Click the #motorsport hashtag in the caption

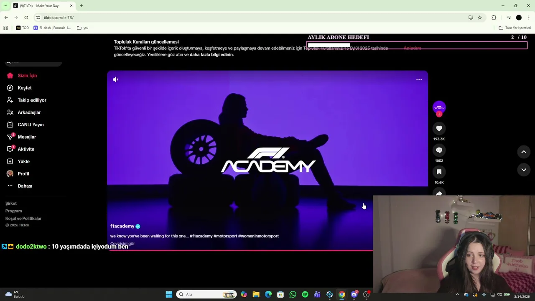[225, 236]
